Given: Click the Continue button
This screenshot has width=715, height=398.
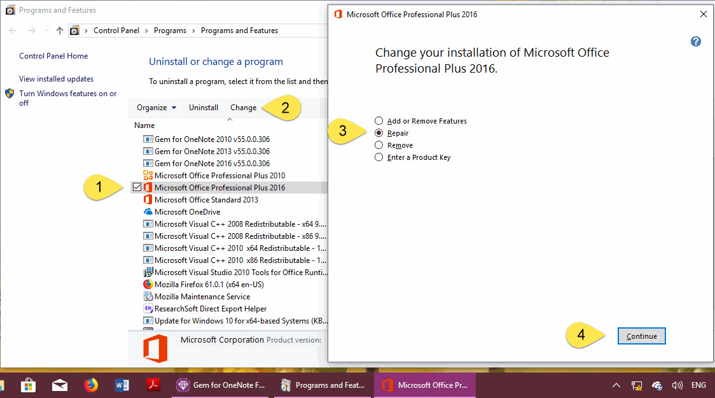Looking at the screenshot, I should (642, 336).
